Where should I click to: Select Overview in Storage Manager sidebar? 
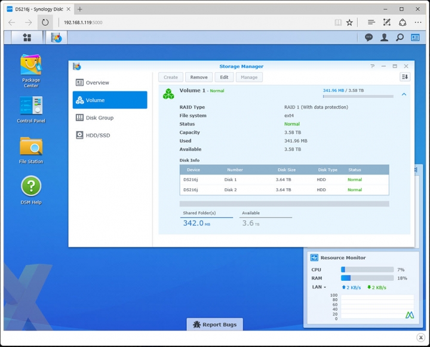[x=110, y=82]
